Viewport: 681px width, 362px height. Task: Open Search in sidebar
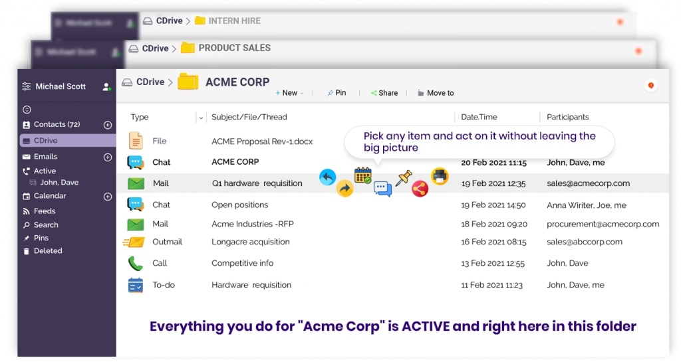pyautogui.click(x=46, y=225)
